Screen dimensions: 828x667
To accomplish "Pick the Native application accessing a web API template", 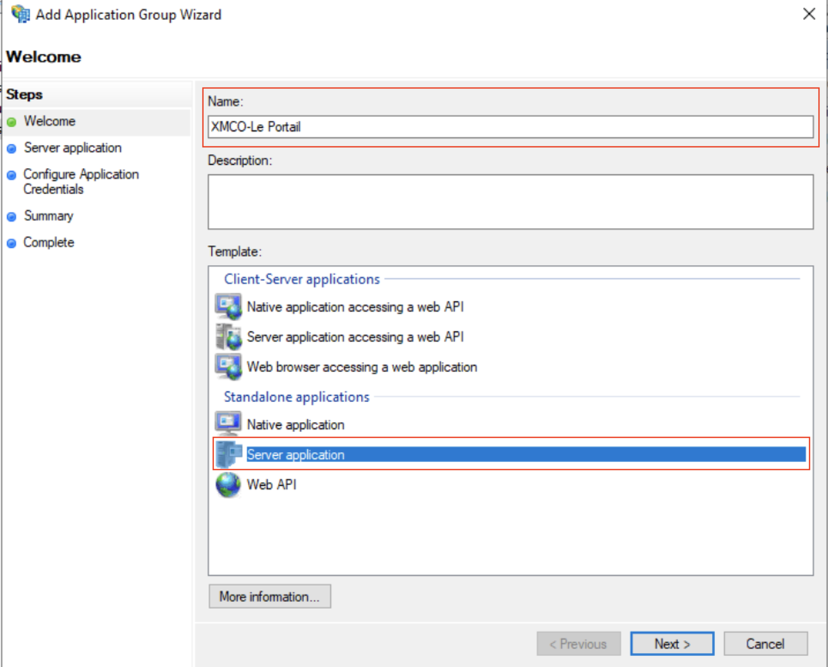I will [x=355, y=307].
